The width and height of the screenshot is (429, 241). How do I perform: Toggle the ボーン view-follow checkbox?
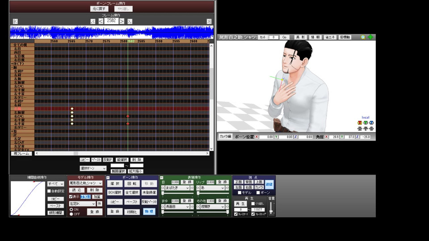(x=258, y=193)
